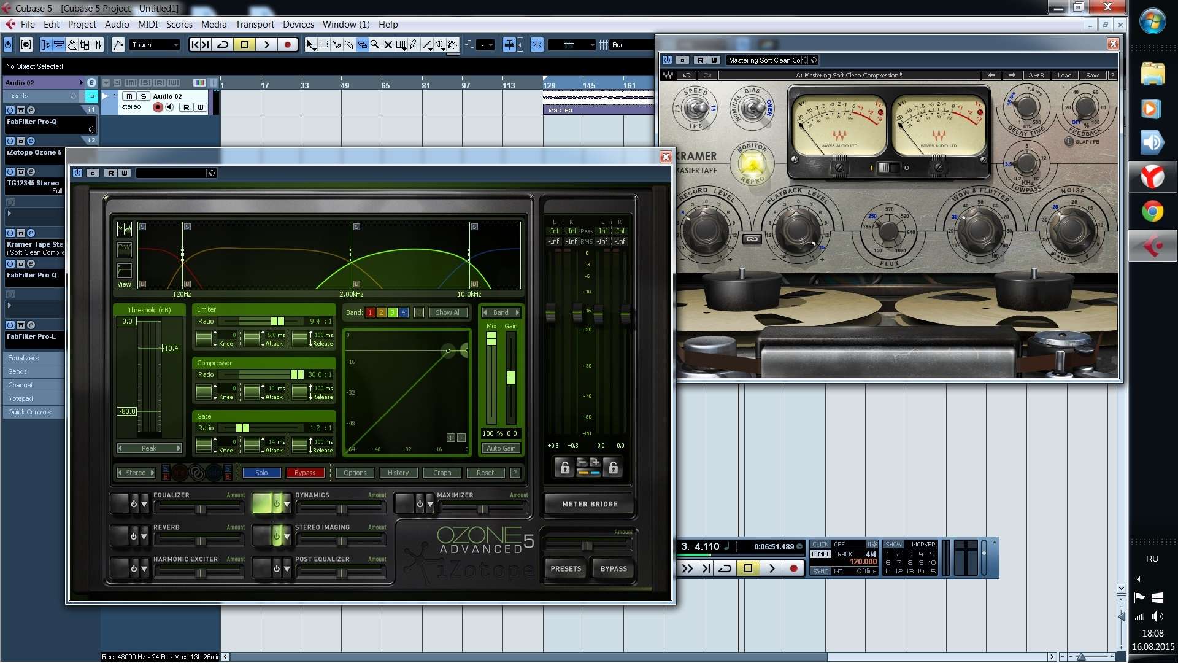Screen dimensions: 1178x663
Task: Click Show All bands in Ozone
Action: point(448,312)
